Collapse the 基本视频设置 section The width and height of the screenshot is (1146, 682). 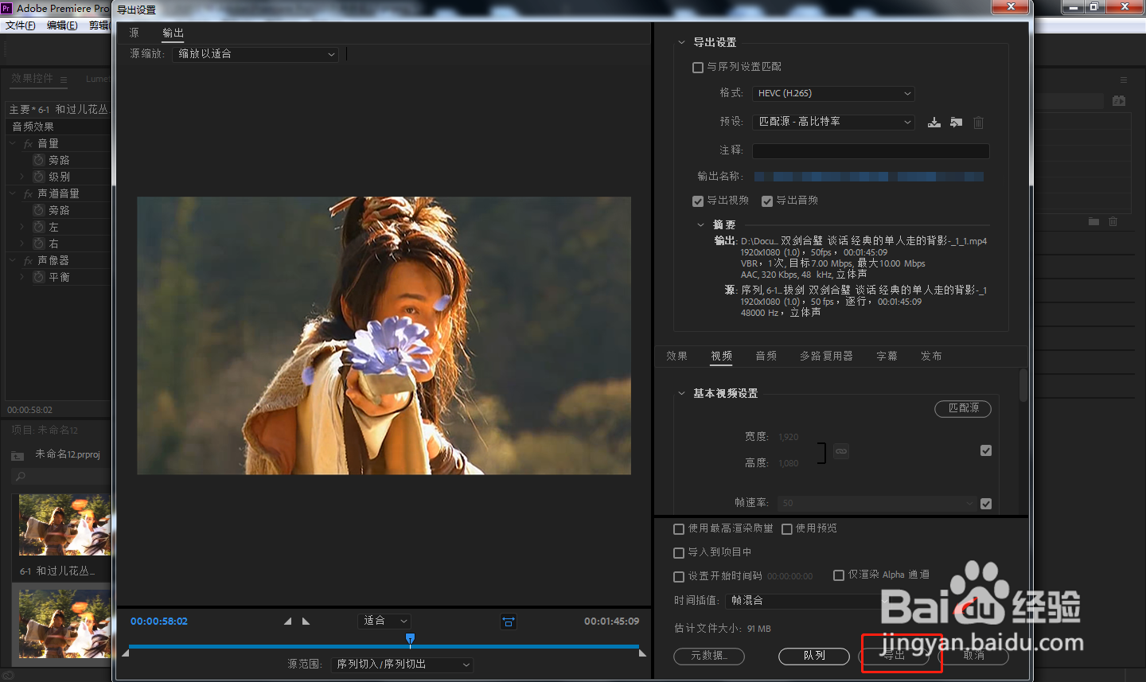coord(681,394)
